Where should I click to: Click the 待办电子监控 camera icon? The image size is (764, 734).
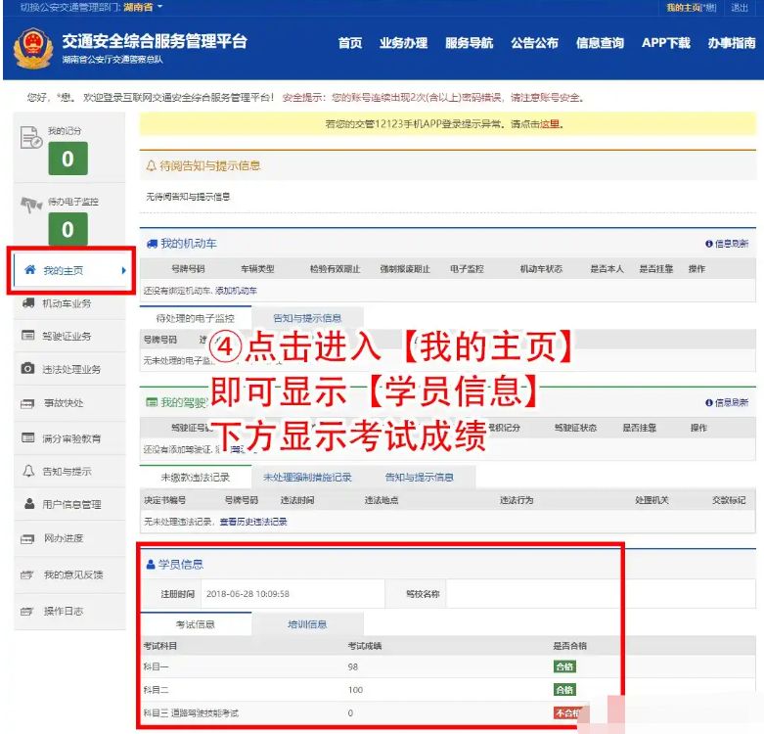tap(31, 205)
